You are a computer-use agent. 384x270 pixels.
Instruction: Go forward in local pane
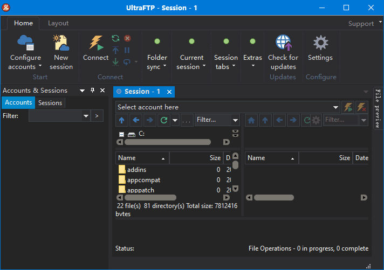[x=150, y=120]
